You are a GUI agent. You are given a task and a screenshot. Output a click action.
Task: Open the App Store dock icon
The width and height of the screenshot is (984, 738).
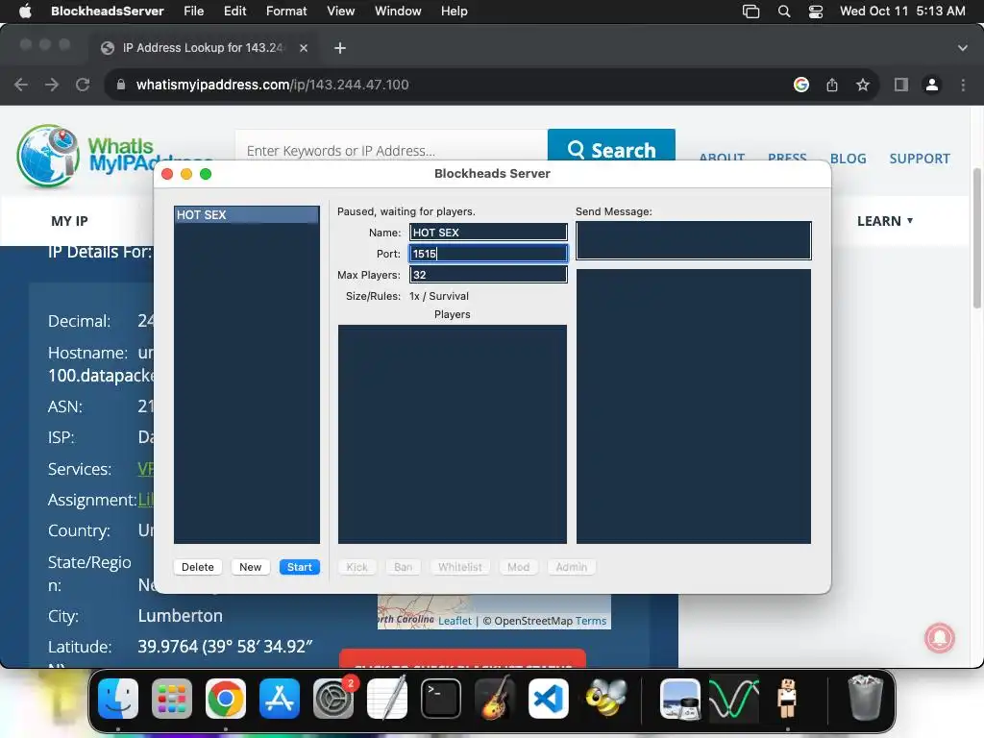[280, 699]
